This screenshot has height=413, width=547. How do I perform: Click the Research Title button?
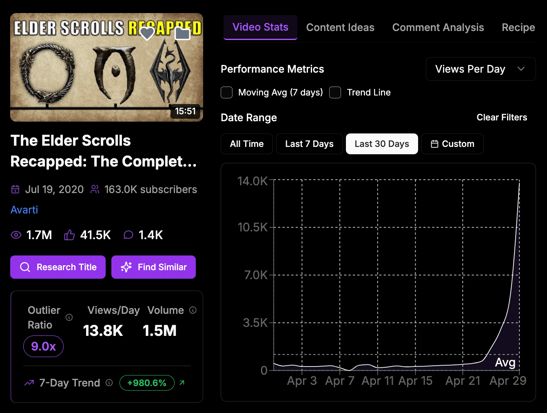click(58, 267)
